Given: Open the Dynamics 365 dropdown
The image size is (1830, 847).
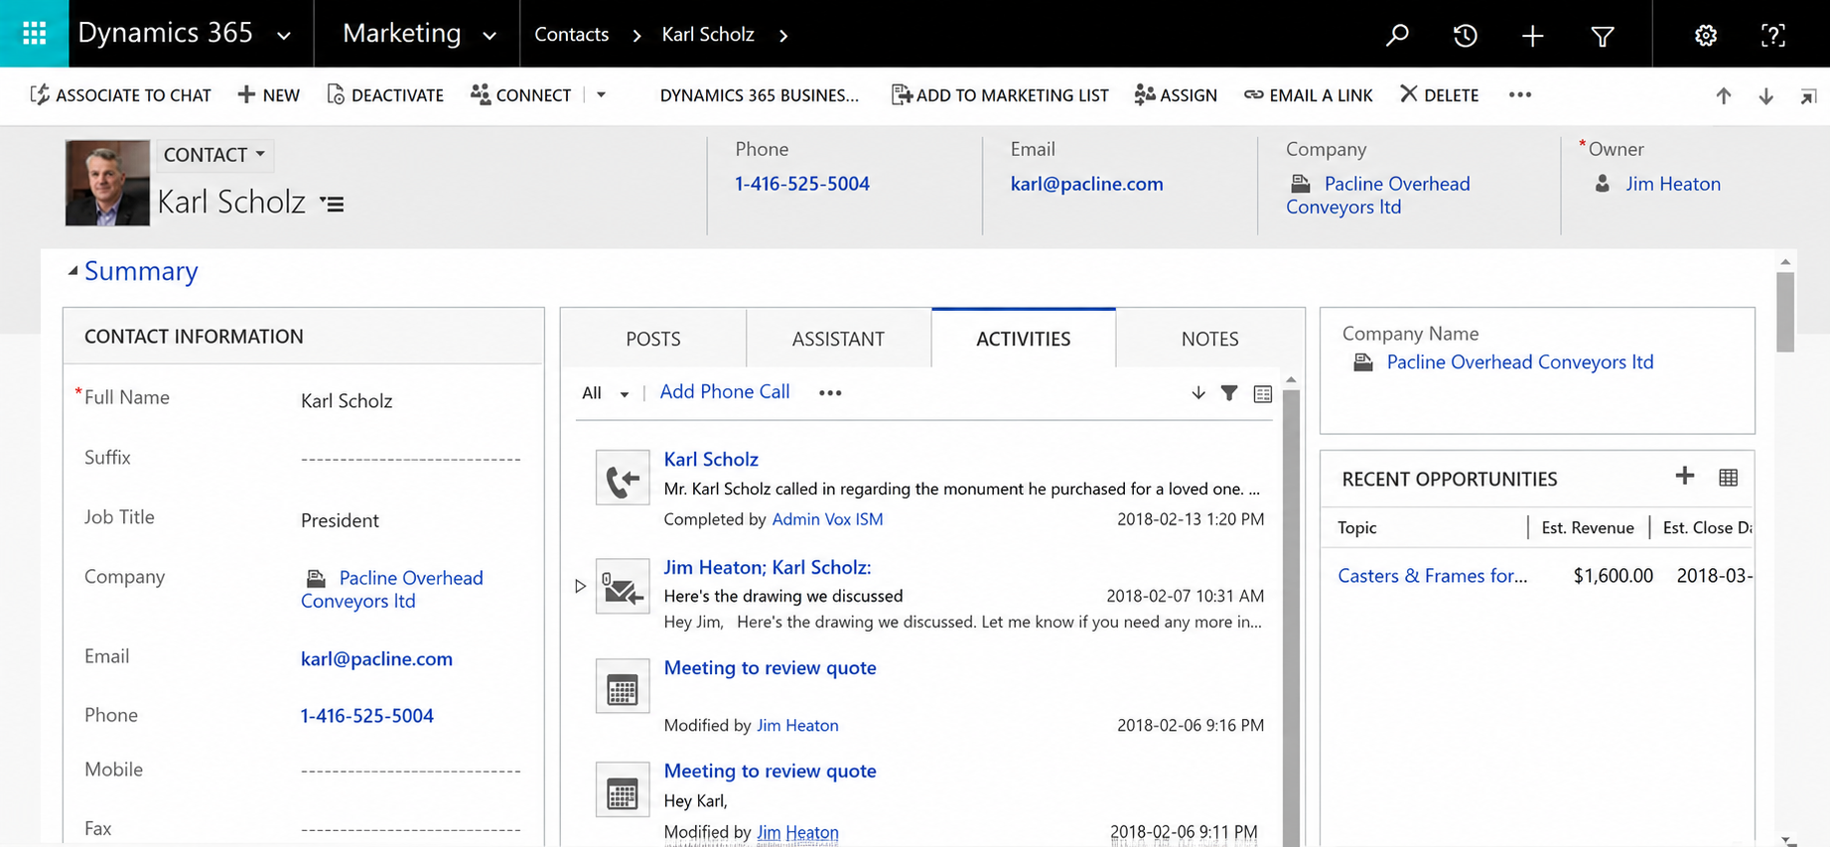Looking at the screenshot, I should [284, 36].
